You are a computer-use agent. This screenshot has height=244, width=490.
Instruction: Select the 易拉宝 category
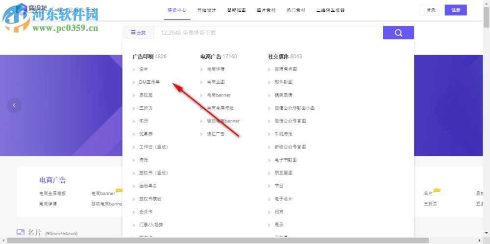click(x=146, y=95)
